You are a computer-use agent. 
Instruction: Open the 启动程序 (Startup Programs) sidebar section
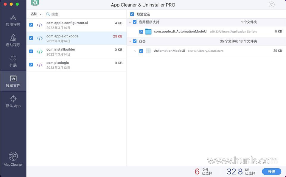pyautogui.click(x=13, y=41)
